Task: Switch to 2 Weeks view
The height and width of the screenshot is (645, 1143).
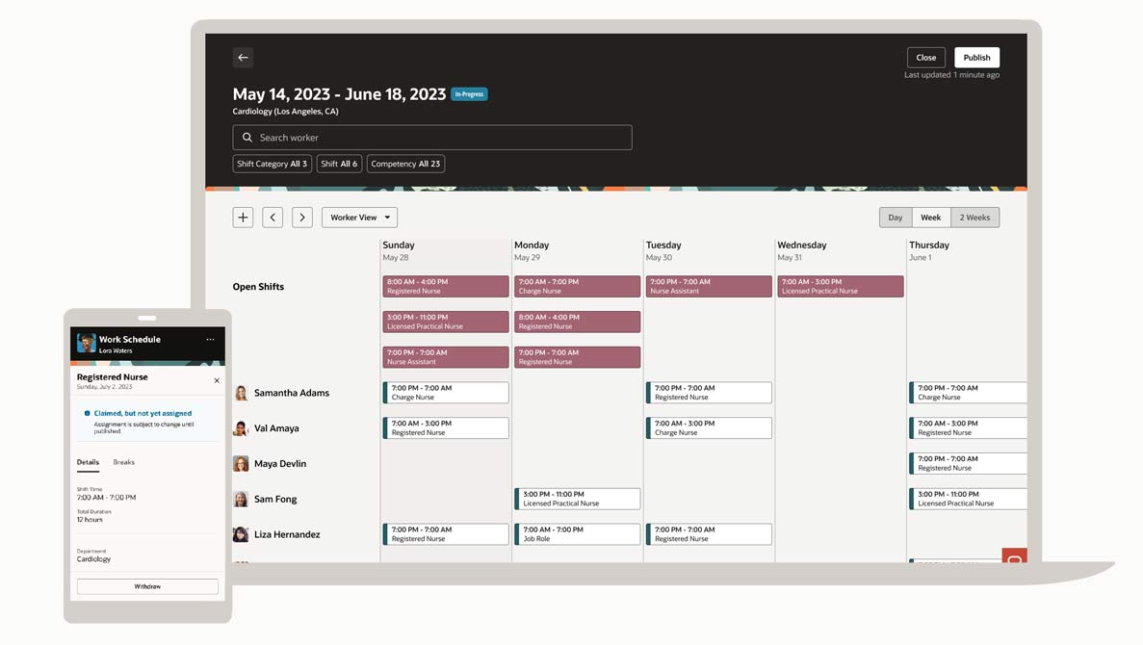Action: (974, 218)
